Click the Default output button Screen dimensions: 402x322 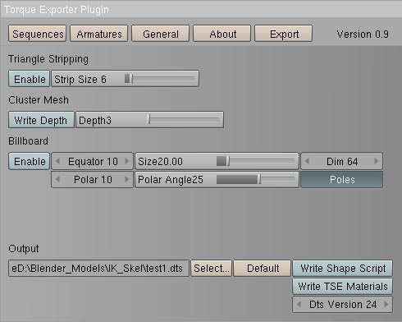point(262,269)
